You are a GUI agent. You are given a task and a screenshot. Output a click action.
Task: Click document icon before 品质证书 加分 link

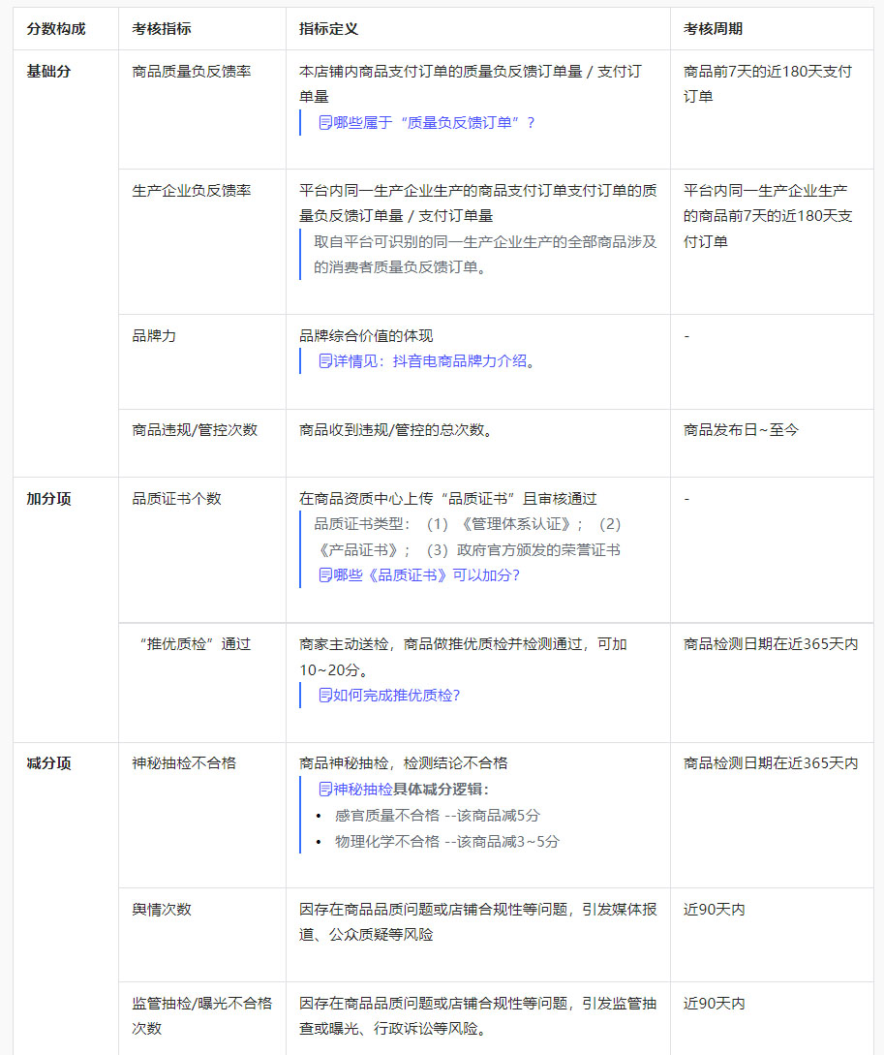[x=325, y=575]
